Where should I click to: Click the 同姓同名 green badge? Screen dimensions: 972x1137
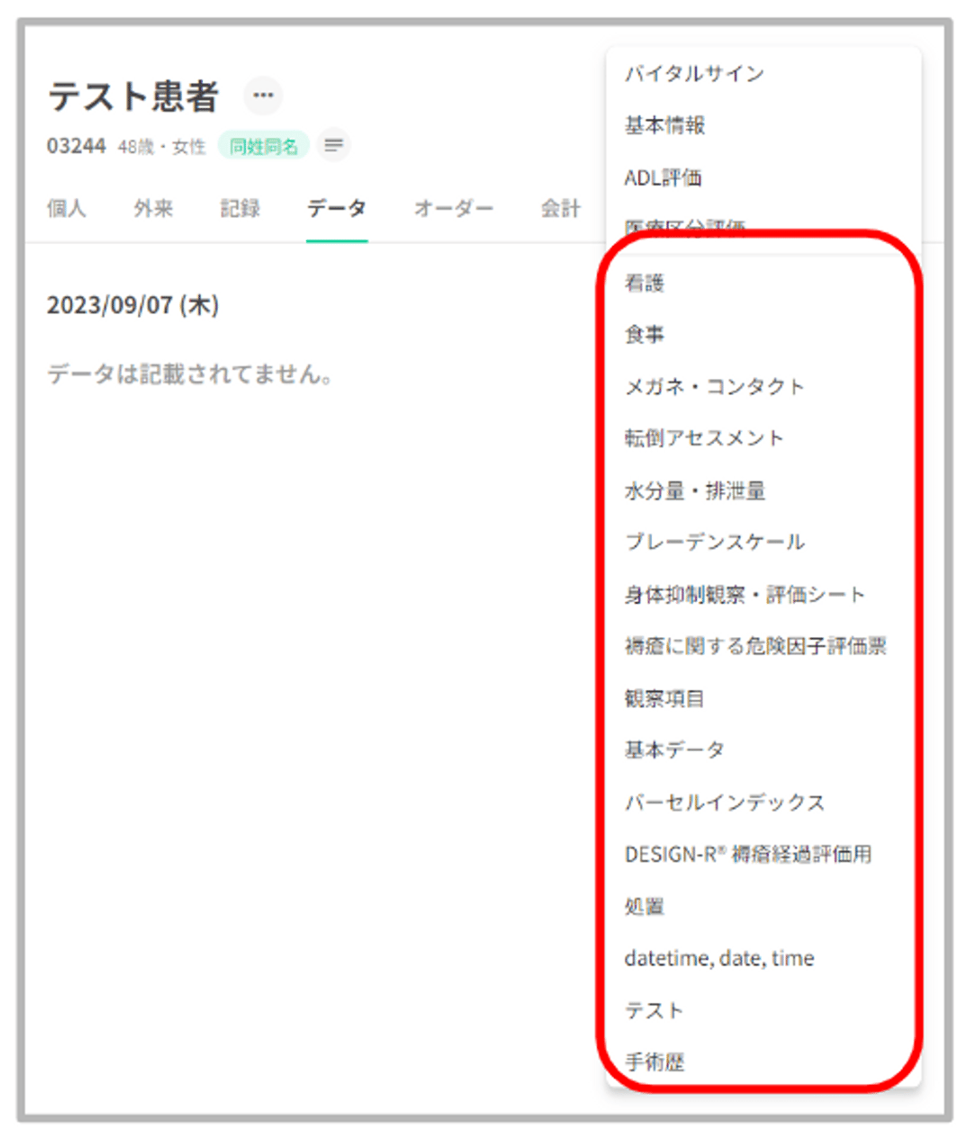pos(263,147)
